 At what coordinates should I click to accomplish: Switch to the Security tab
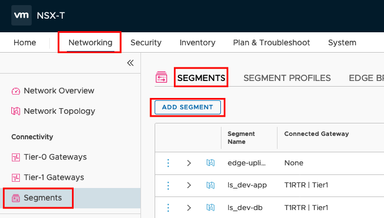146,42
